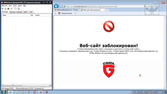Open a new browser tab
The height and width of the screenshot is (94, 167).
tap(108, 10)
